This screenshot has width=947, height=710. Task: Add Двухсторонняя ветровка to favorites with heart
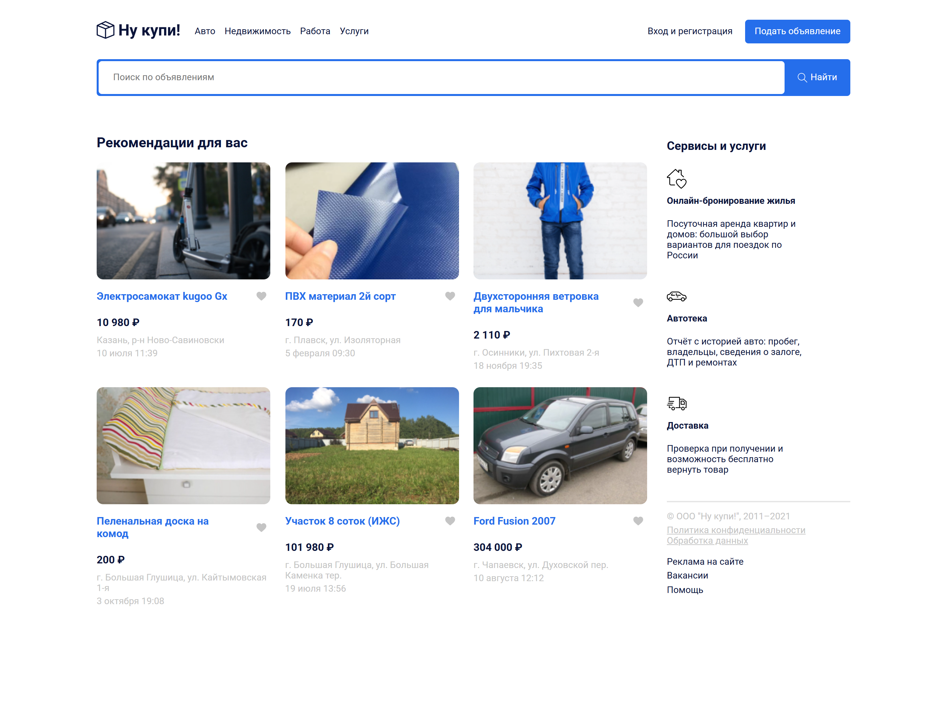(x=638, y=303)
